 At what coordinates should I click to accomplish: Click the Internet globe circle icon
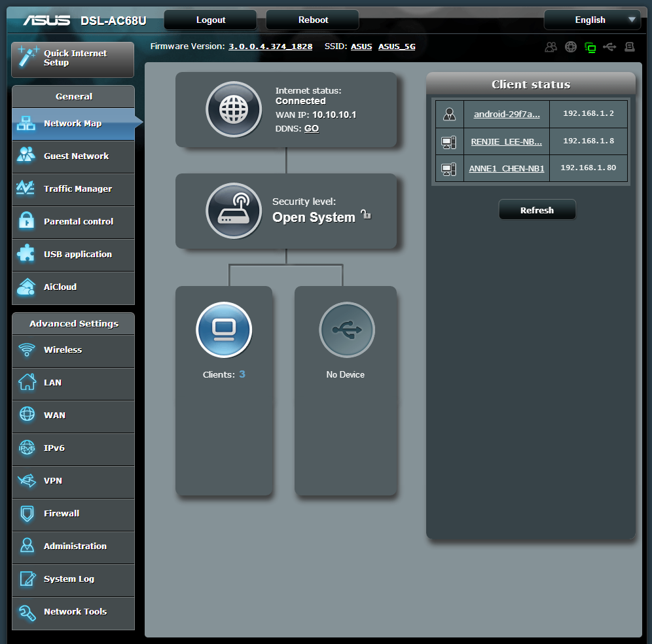[x=234, y=109]
